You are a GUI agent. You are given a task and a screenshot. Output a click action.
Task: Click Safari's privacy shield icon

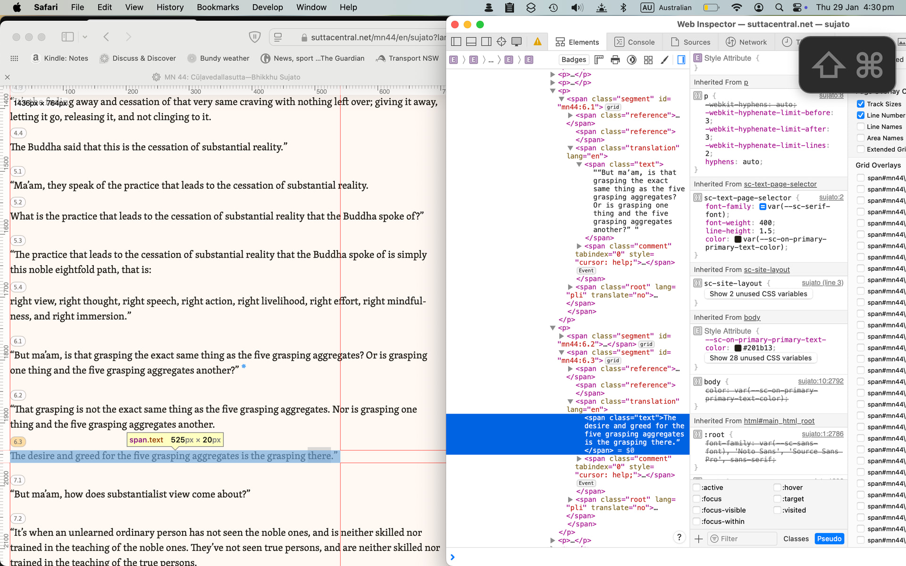pyautogui.click(x=254, y=37)
